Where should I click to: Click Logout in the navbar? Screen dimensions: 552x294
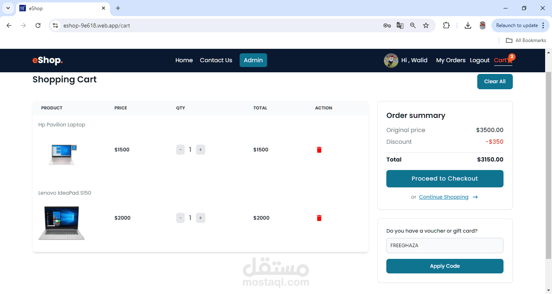(480, 60)
